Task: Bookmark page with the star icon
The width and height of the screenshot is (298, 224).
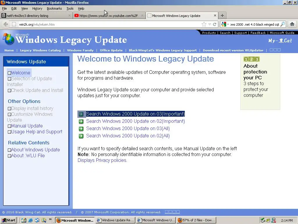Action: (x=204, y=24)
